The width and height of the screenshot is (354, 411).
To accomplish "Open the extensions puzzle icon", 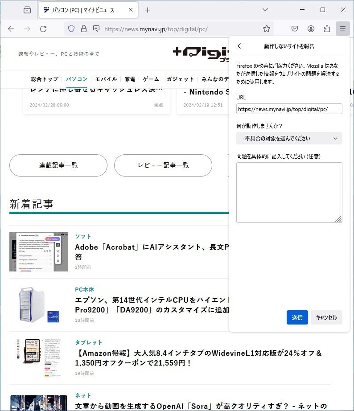I will coord(327,29).
